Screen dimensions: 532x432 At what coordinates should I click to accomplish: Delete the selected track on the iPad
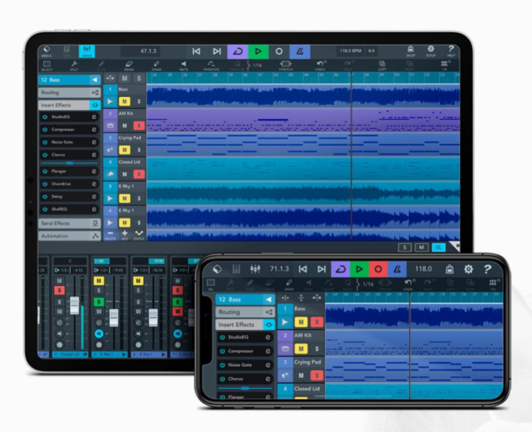point(110,235)
